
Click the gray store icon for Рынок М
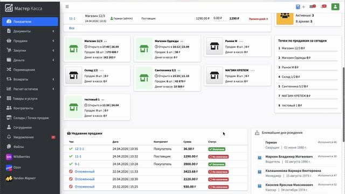tap(215, 46)
